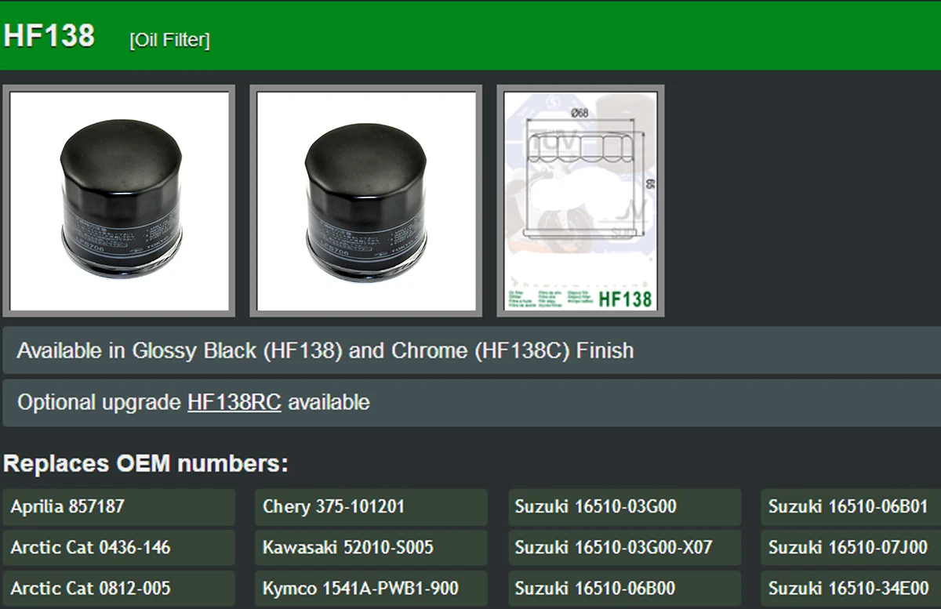The height and width of the screenshot is (609, 941).
Task: Select Suzuki 16510-07J00 entry
Action: pyautogui.click(x=851, y=548)
